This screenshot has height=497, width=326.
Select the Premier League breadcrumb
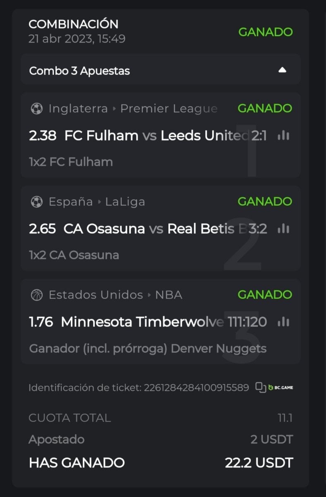[x=168, y=109]
